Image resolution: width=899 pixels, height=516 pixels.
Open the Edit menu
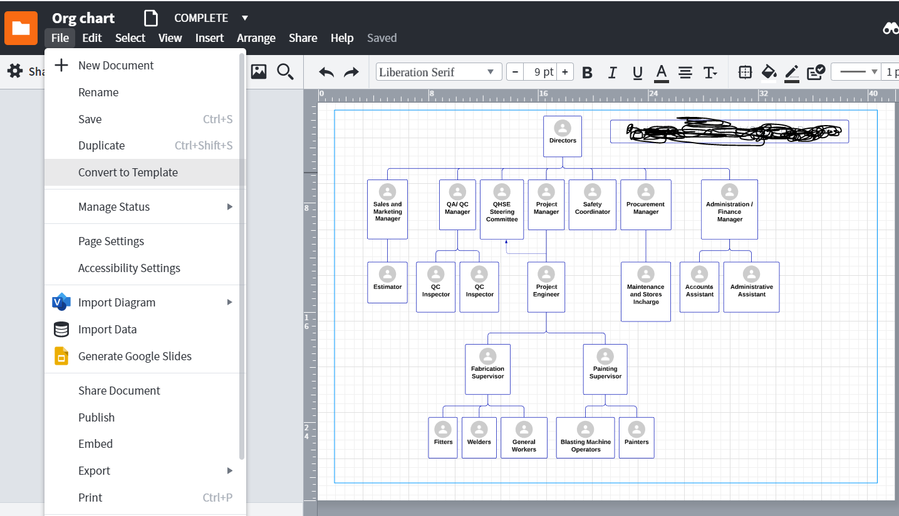coord(91,38)
